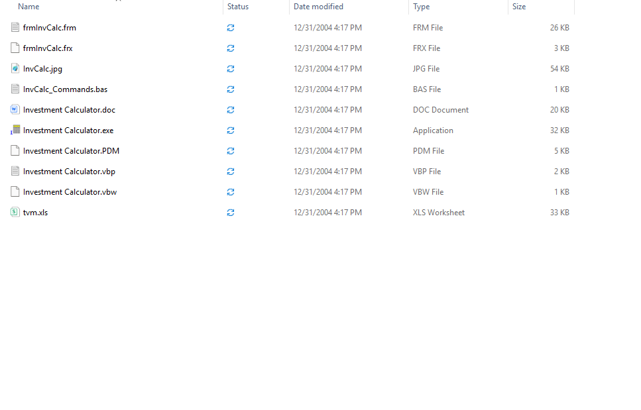Sort by Date modified column header

[318, 7]
